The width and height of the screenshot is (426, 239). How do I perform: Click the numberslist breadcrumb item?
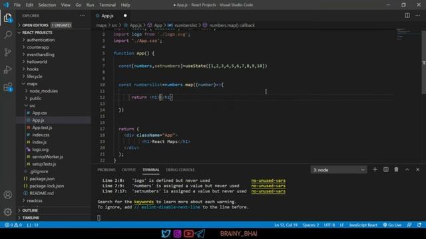click(x=182, y=25)
